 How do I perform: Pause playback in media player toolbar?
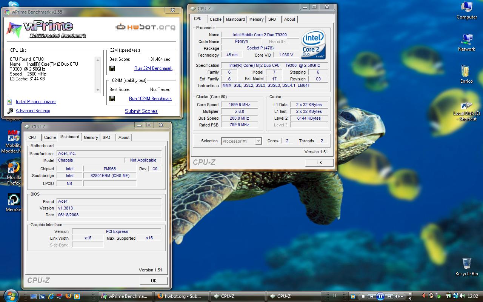pos(380,296)
